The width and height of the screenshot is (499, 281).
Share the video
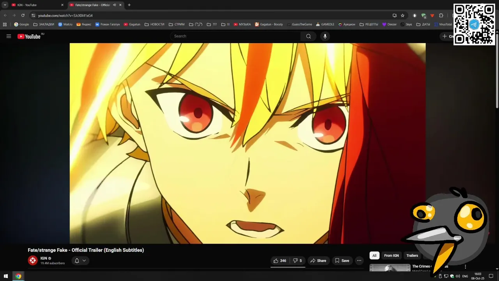[318, 261]
